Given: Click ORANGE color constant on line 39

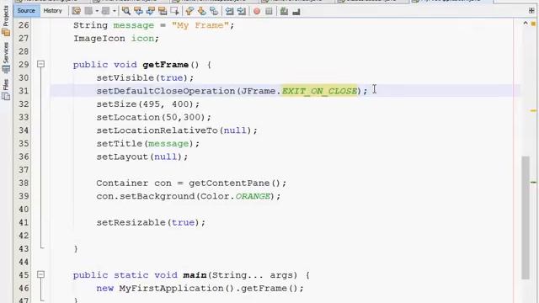Looking at the screenshot, I should click(x=253, y=196).
